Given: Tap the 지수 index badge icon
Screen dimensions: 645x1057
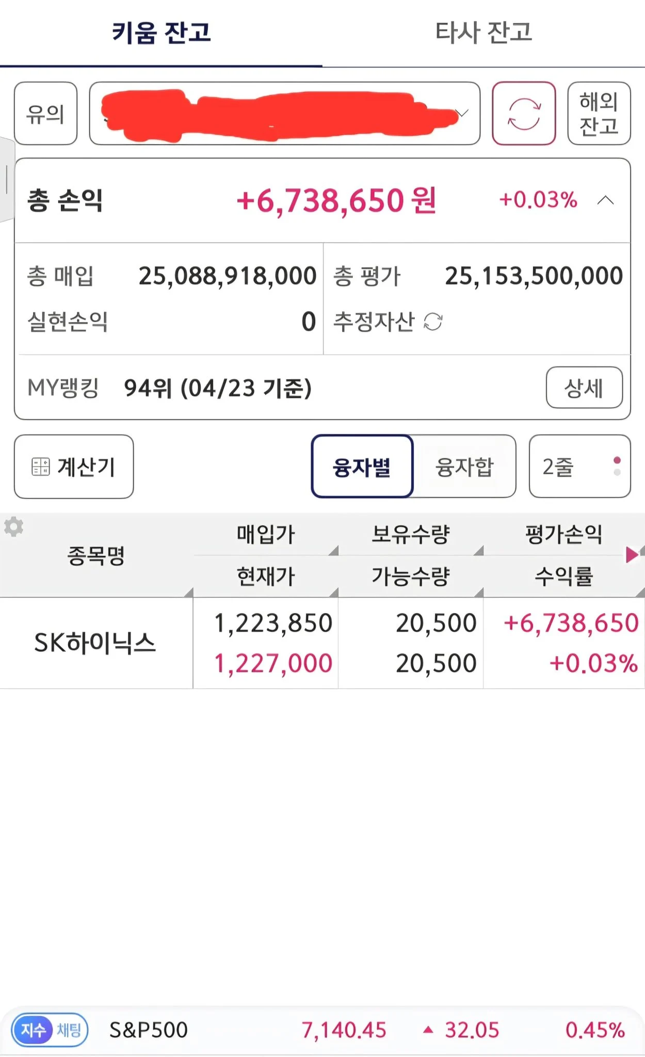Looking at the screenshot, I should point(33,1030).
